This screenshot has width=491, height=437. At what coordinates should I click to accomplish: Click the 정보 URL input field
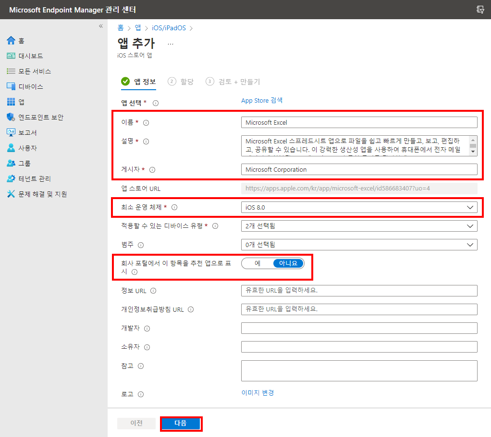359,290
